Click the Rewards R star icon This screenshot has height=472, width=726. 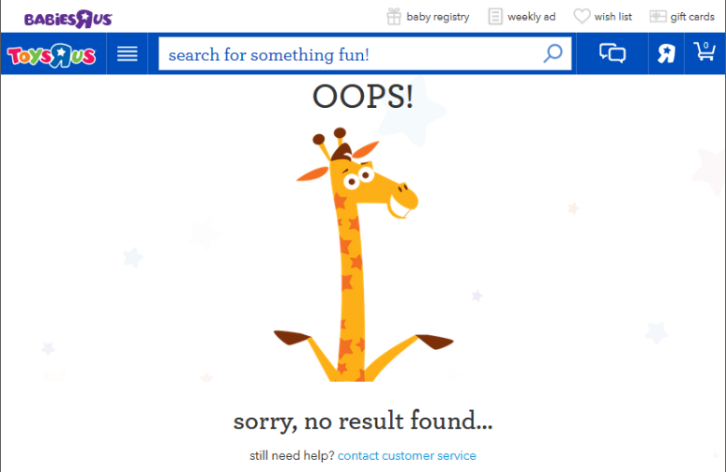click(666, 54)
